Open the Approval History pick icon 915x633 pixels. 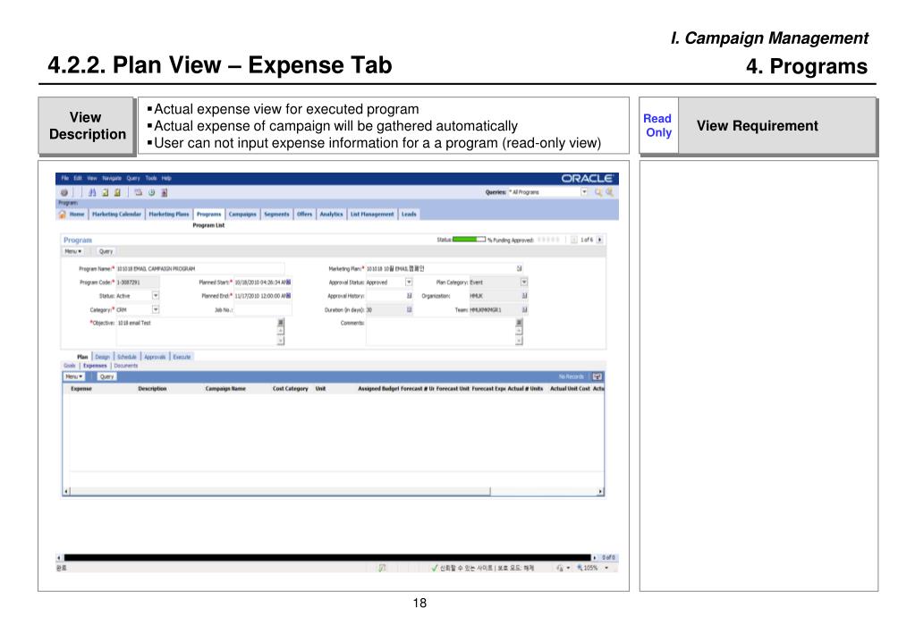(409, 296)
